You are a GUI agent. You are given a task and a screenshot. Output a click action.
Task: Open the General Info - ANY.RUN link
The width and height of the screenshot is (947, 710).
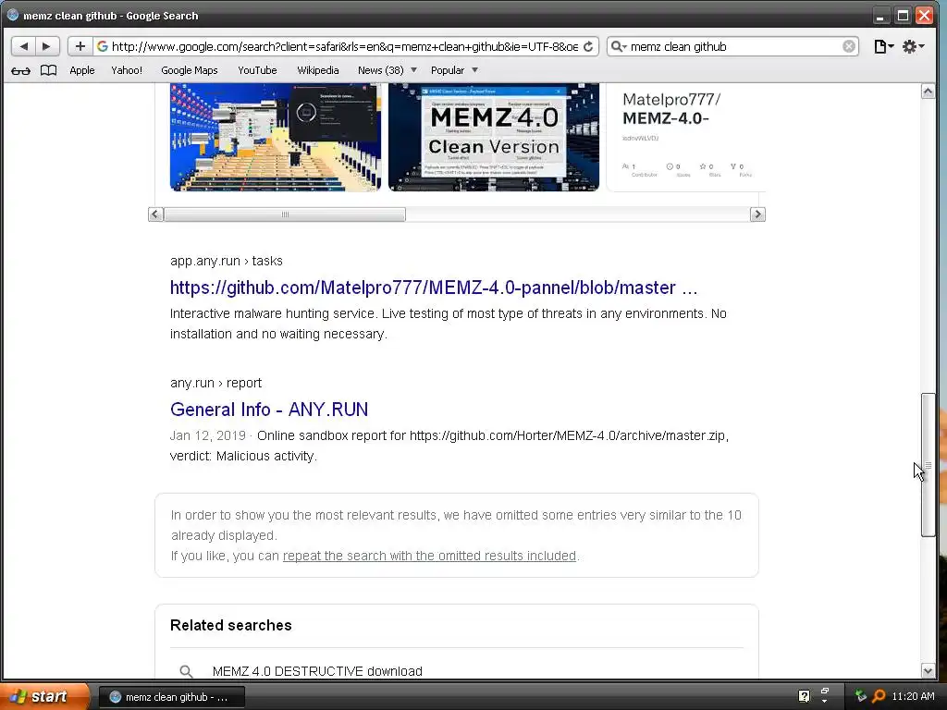point(269,410)
